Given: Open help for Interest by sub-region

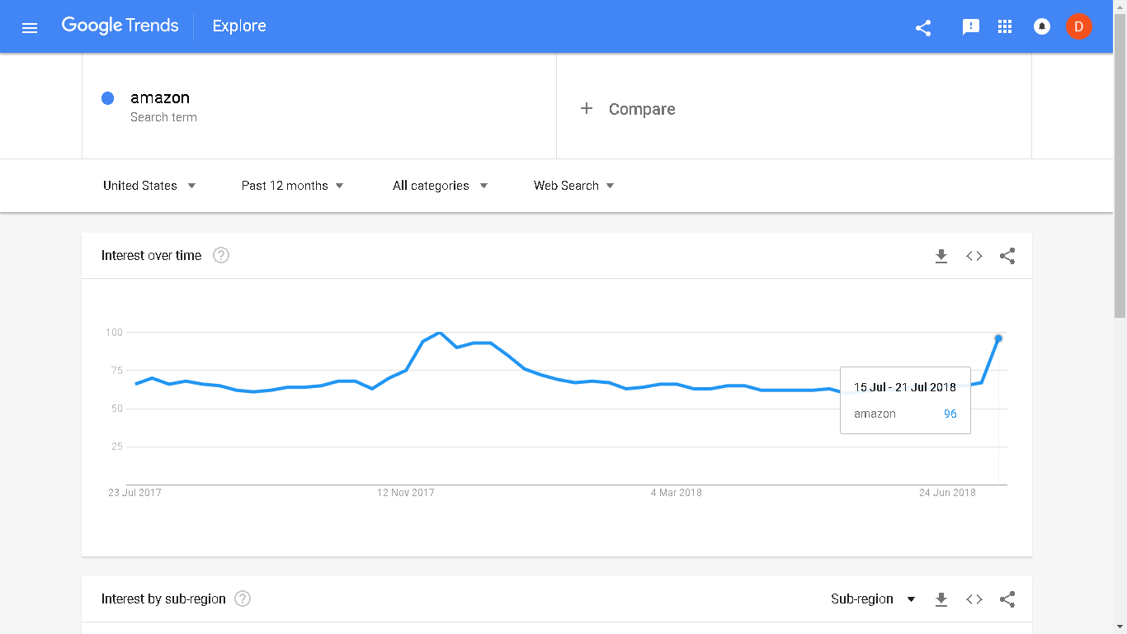Looking at the screenshot, I should [x=243, y=599].
